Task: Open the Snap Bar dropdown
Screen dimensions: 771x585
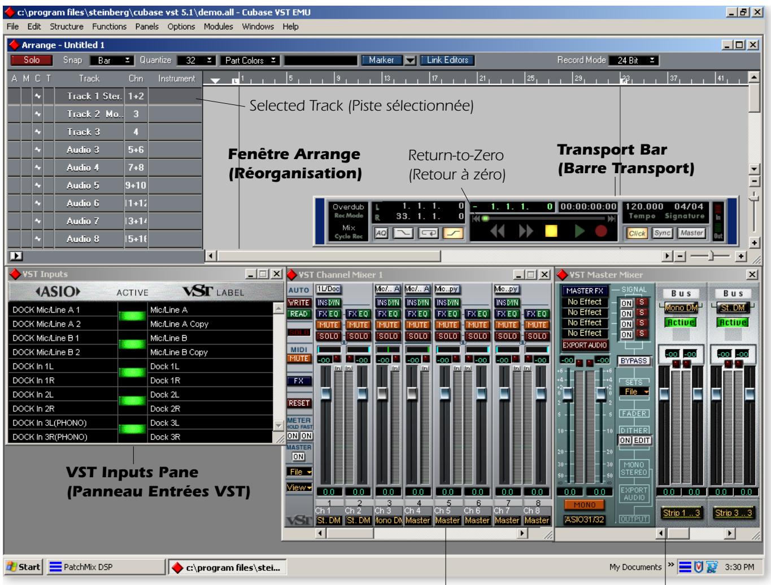Action: click(111, 60)
